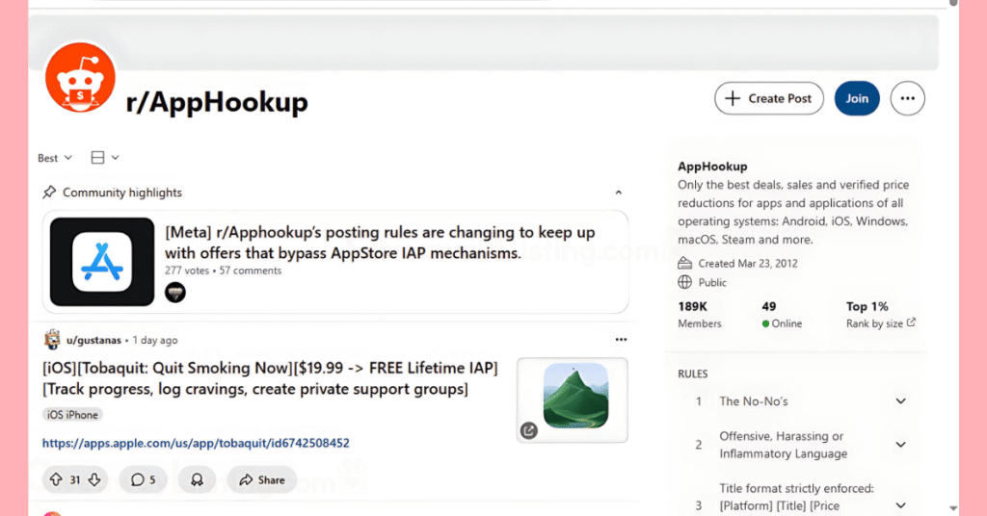Open the Best sort dropdown

(x=55, y=158)
